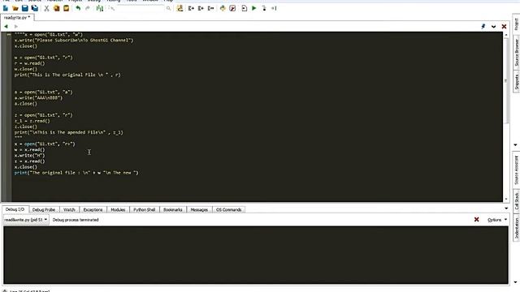520x292 pixels.
Task: Click line x.write("Please Subscribe\nTo GhostG1 Channel")
Action: click(x=74, y=41)
